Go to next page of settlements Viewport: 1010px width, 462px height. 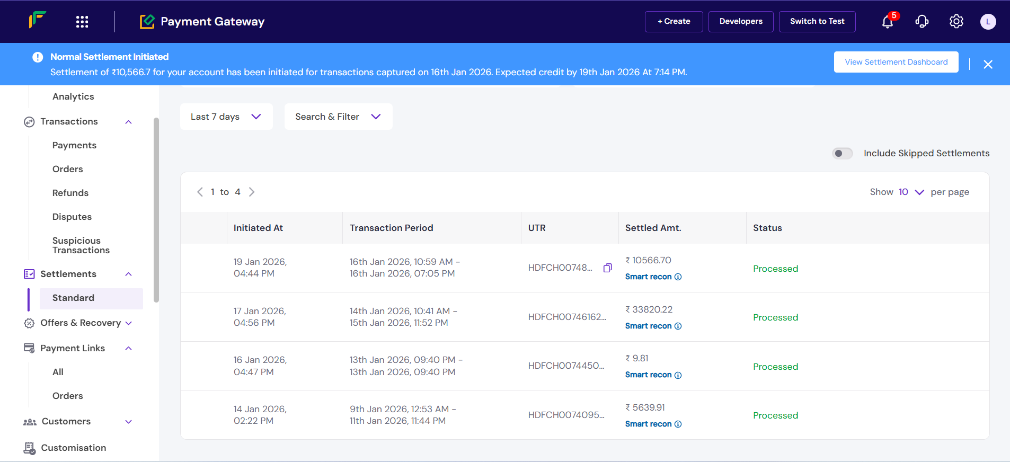252,192
